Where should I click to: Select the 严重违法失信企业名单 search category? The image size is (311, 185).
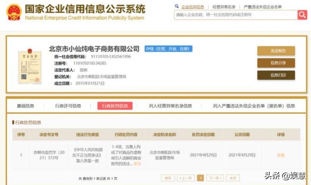263,7
